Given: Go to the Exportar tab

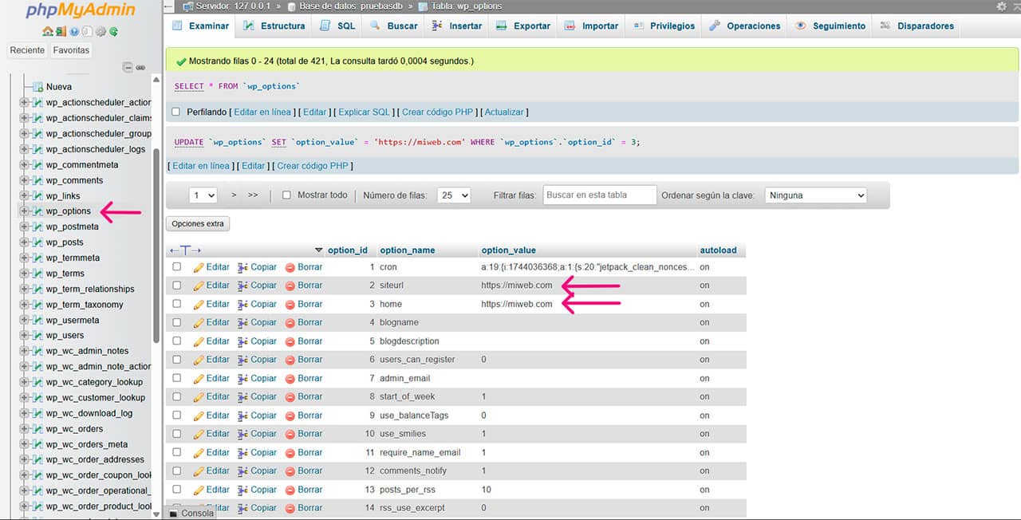Looking at the screenshot, I should tap(522, 26).
